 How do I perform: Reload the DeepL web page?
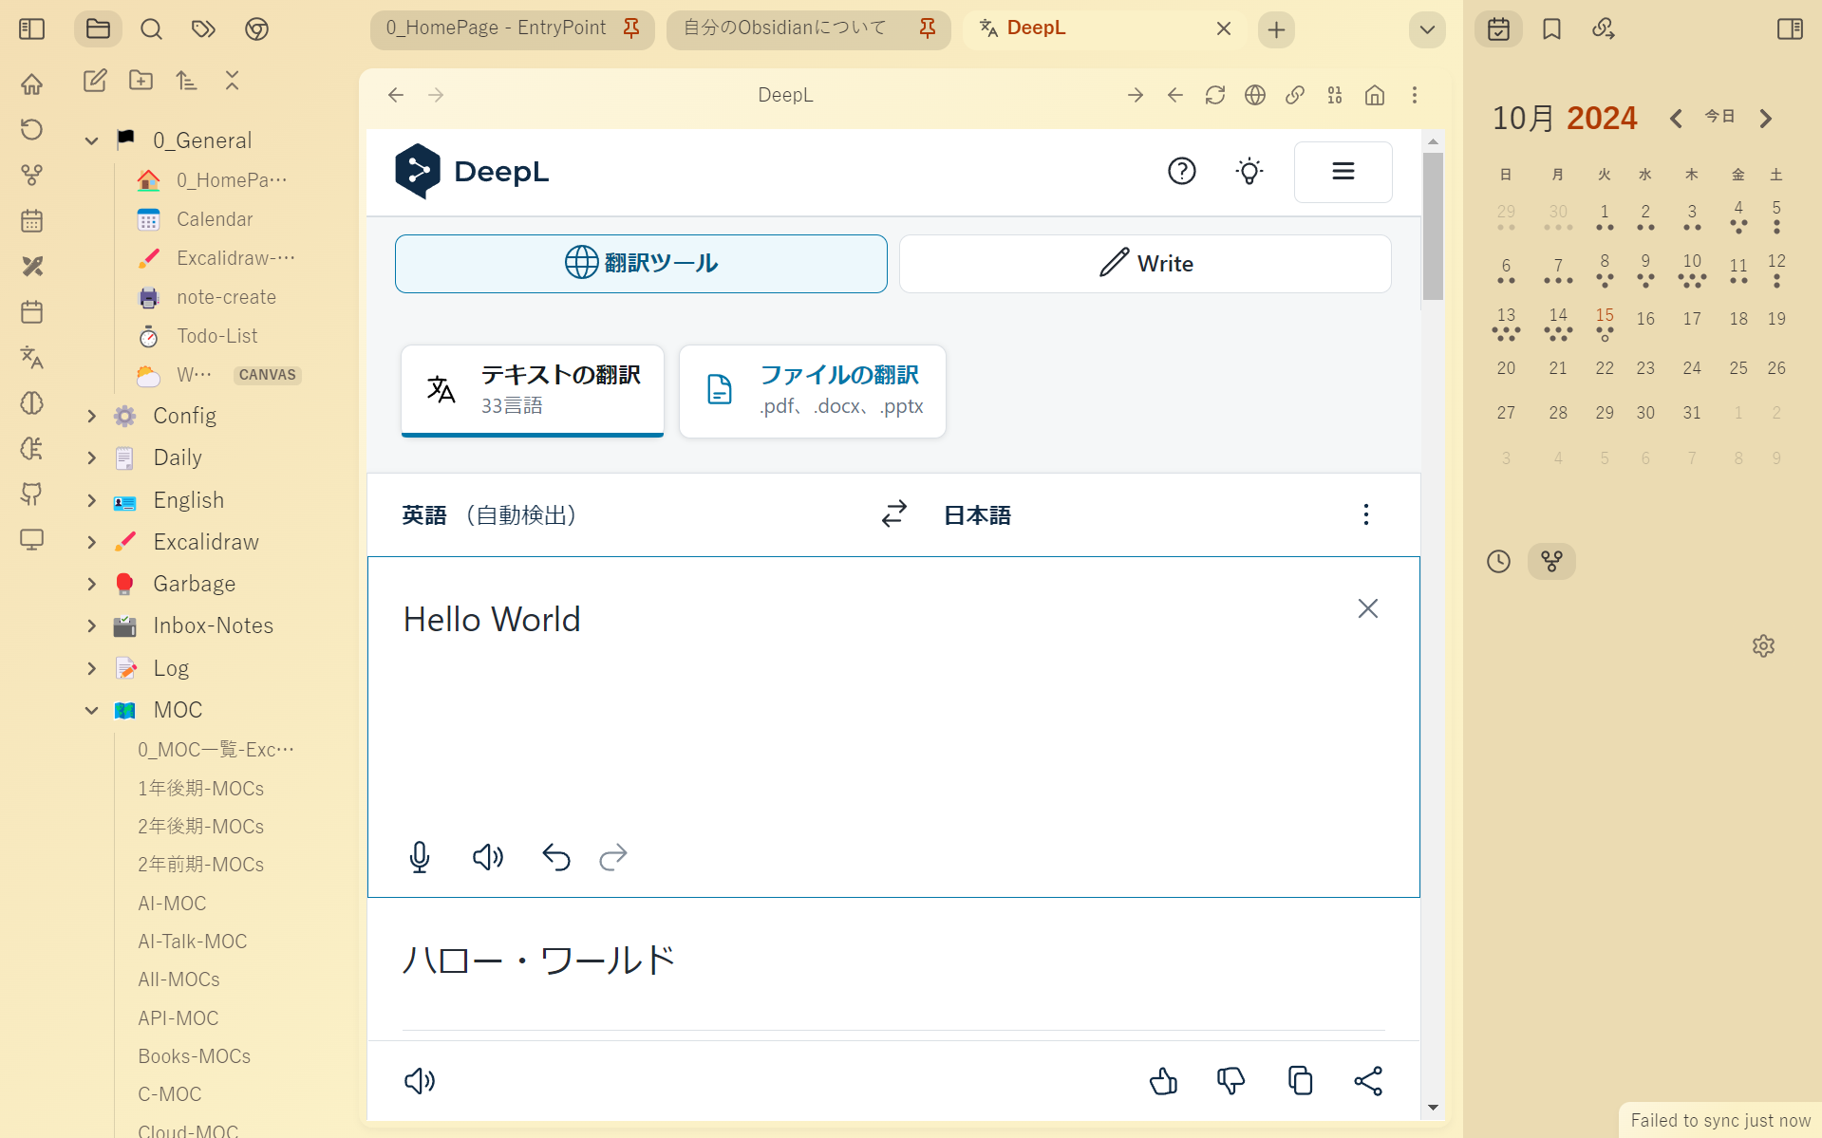[1215, 95]
